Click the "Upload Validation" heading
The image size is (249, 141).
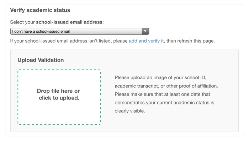point(41,60)
